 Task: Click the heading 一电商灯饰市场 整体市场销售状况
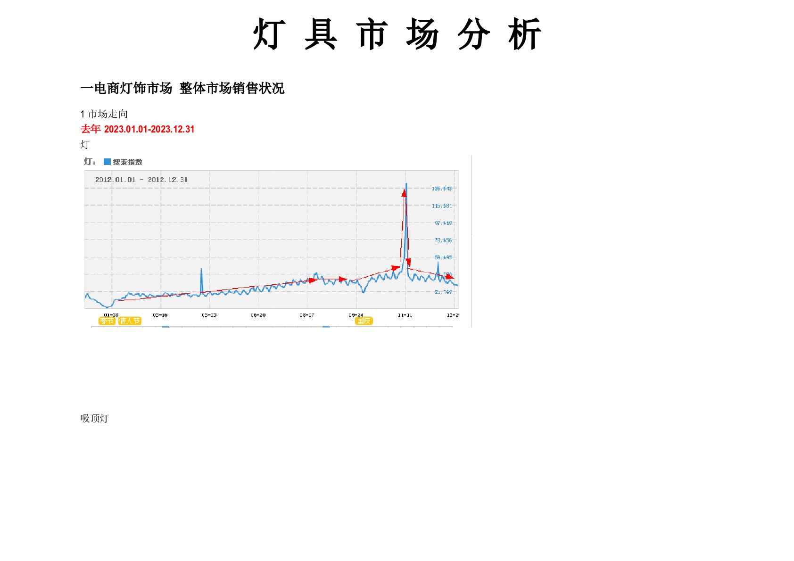click(182, 88)
